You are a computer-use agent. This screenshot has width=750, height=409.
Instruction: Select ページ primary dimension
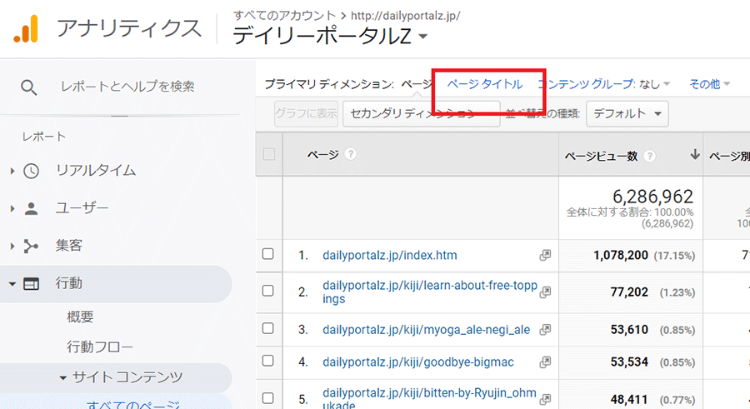tap(416, 84)
